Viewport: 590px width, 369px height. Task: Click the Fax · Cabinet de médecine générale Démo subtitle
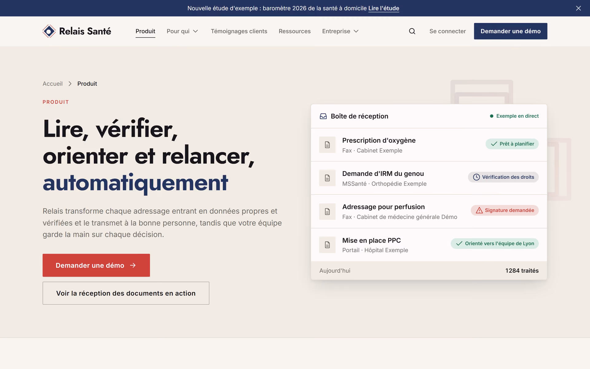(x=400, y=217)
